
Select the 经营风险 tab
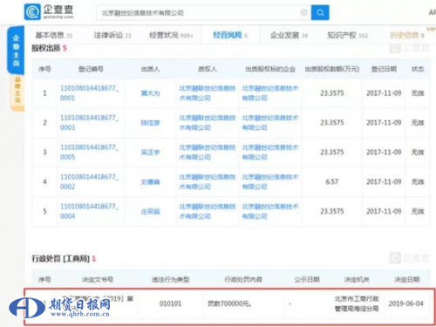point(230,35)
